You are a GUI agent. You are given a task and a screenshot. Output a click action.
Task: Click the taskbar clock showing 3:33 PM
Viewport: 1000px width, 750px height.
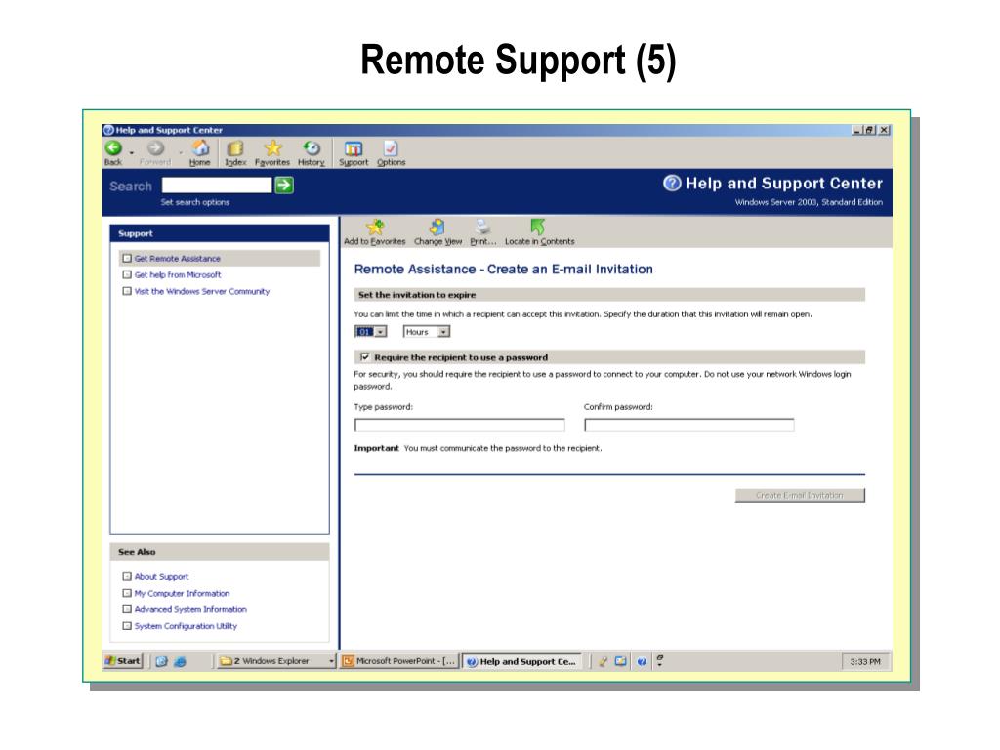[x=865, y=662]
